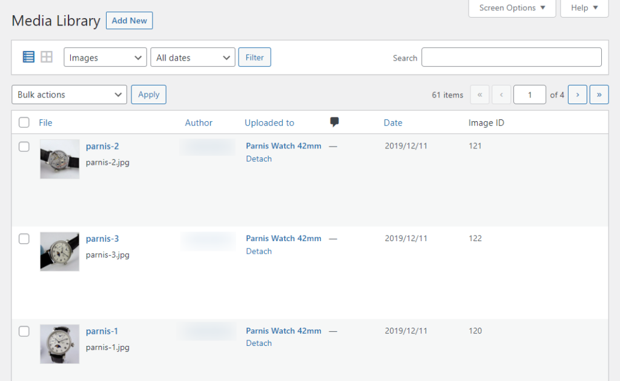Detach parnis-1 from Parnis Watch 42mm
The height and width of the screenshot is (381, 620).
click(259, 343)
